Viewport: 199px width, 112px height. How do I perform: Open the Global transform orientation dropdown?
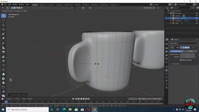tap(72, 8)
